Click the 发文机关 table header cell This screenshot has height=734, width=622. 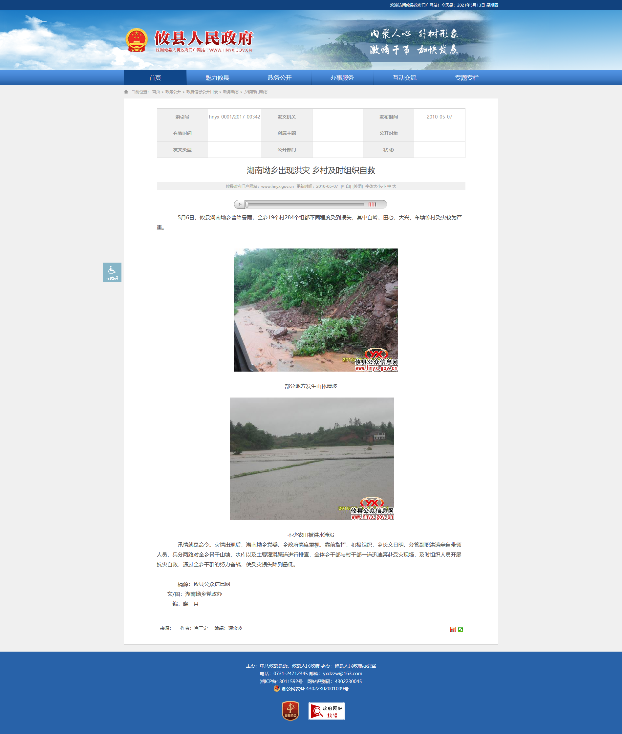(287, 117)
